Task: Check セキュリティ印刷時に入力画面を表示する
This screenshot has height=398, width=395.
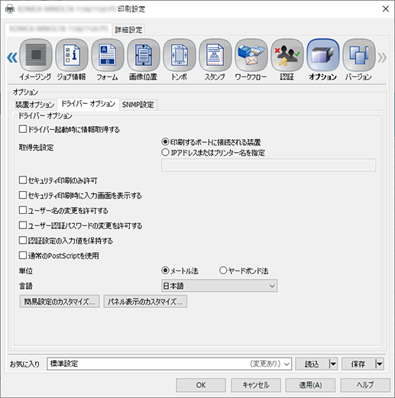Action: pyautogui.click(x=23, y=195)
